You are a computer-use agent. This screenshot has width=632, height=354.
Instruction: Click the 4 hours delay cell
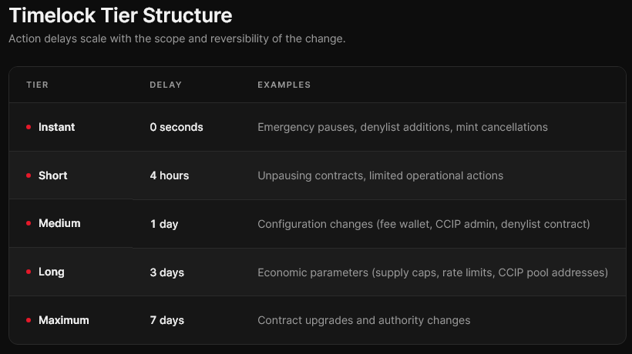170,175
